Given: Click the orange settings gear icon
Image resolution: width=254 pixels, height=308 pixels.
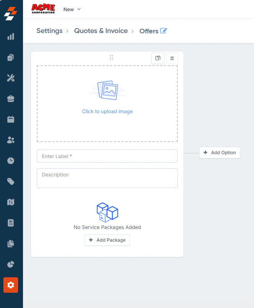Looking at the screenshot, I should click(11, 285).
